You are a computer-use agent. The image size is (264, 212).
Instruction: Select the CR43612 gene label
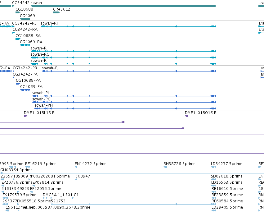[61, 9]
